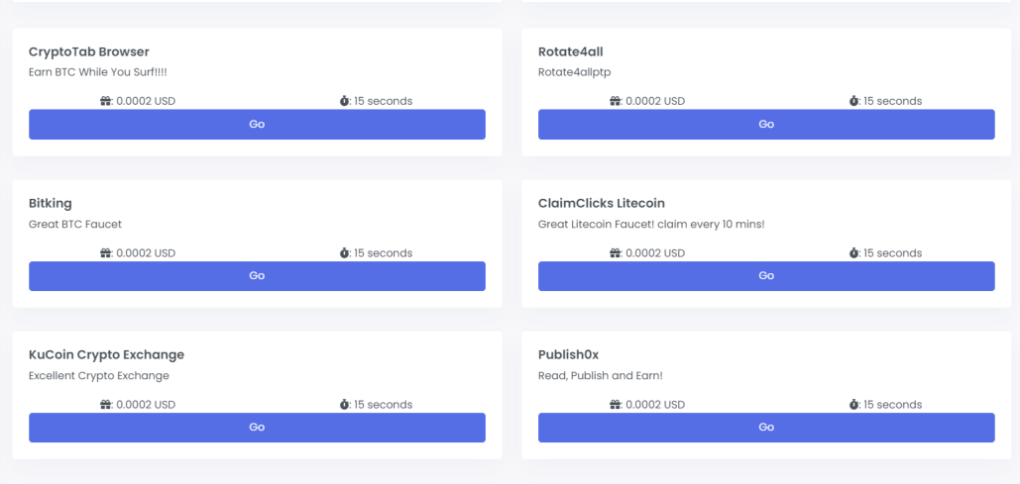This screenshot has height=484, width=1020.
Task: Click the gift icon on KuCoin Crypto Exchange card
Action: coord(106,404)
